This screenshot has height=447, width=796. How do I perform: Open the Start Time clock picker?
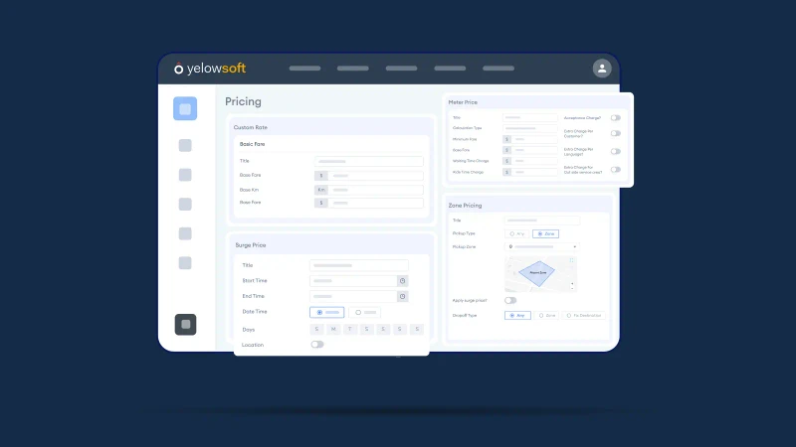pyautogui.click(x=402, y=281)
